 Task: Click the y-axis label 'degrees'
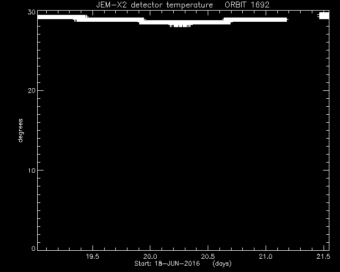tap(20, 131)
